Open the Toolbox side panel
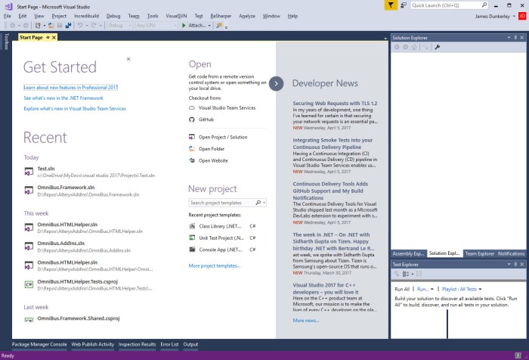Image resolution: width=529 pixels, height=360 pixels. pos(6,41)
